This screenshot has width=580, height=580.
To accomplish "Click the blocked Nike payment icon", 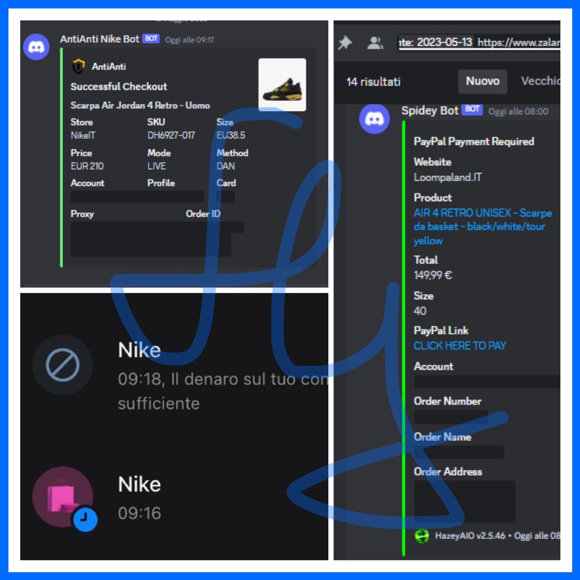I will pyautogui.click(x=62, y=365).
